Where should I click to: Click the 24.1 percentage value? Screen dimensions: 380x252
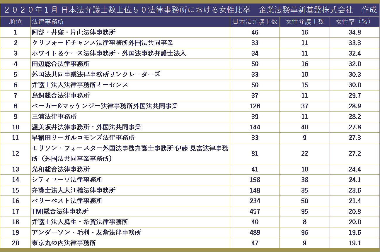click(x=355, y=180)
